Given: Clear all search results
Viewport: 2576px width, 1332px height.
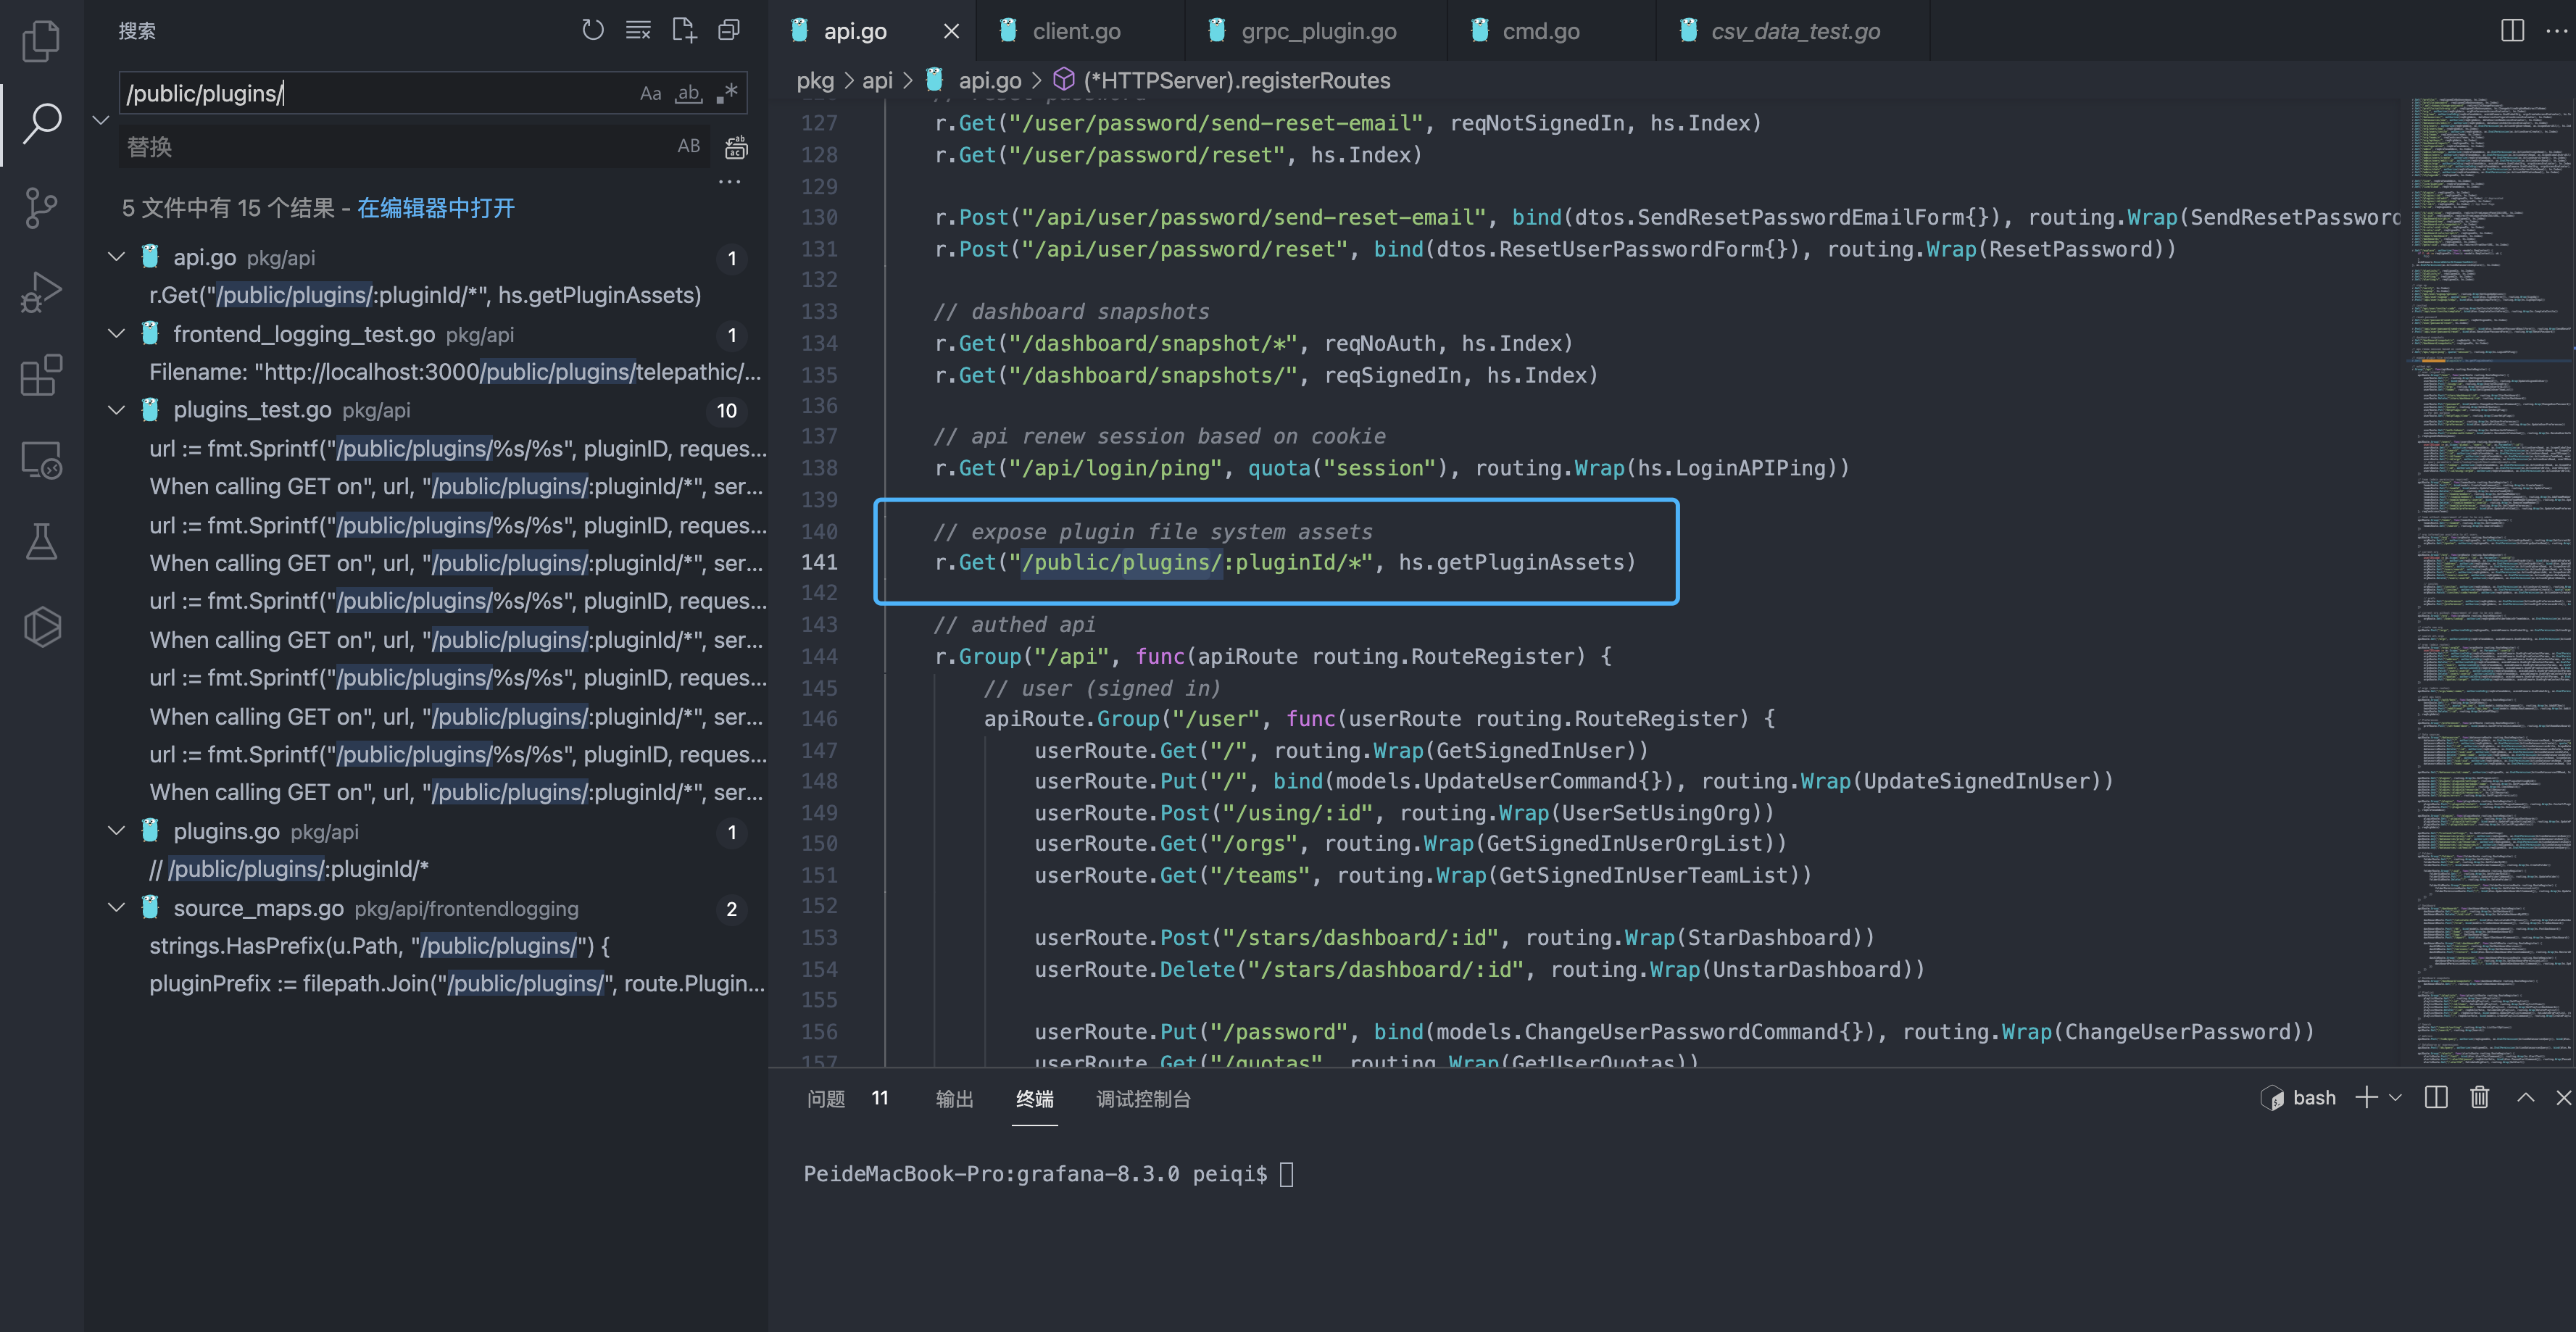Looking at the screenshot, I should [637, 30].
